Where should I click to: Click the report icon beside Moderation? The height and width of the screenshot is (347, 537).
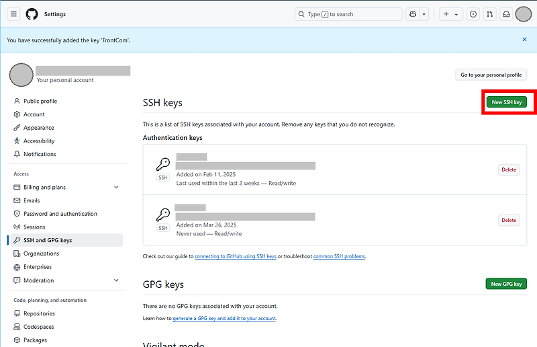[17, 280]
